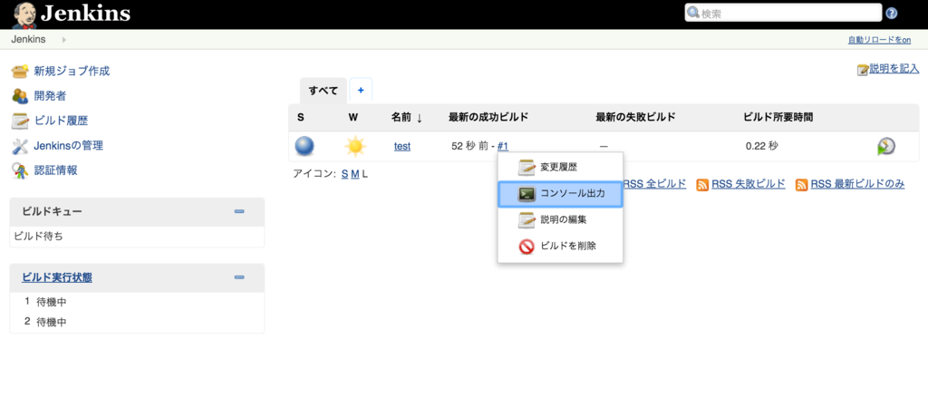Open 新規ジョブ作成 link

[x=72, y=71]
